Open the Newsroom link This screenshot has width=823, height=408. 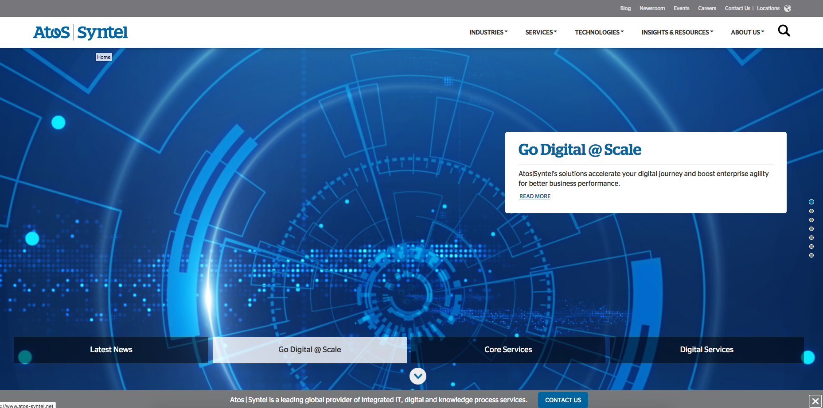pos(652,8)
